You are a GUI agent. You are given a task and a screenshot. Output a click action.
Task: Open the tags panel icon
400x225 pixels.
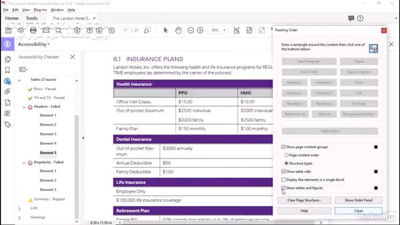coord(7,124)
